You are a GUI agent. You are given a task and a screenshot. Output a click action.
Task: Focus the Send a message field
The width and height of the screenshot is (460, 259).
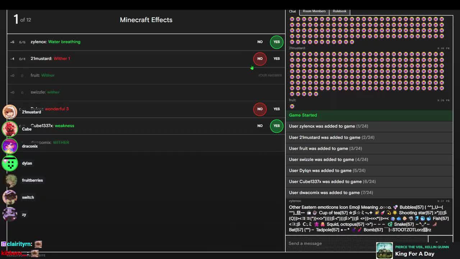(356, 244)
